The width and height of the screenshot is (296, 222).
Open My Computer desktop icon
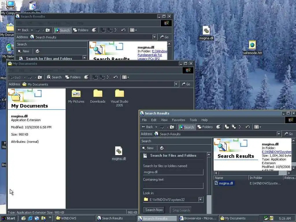10,8
